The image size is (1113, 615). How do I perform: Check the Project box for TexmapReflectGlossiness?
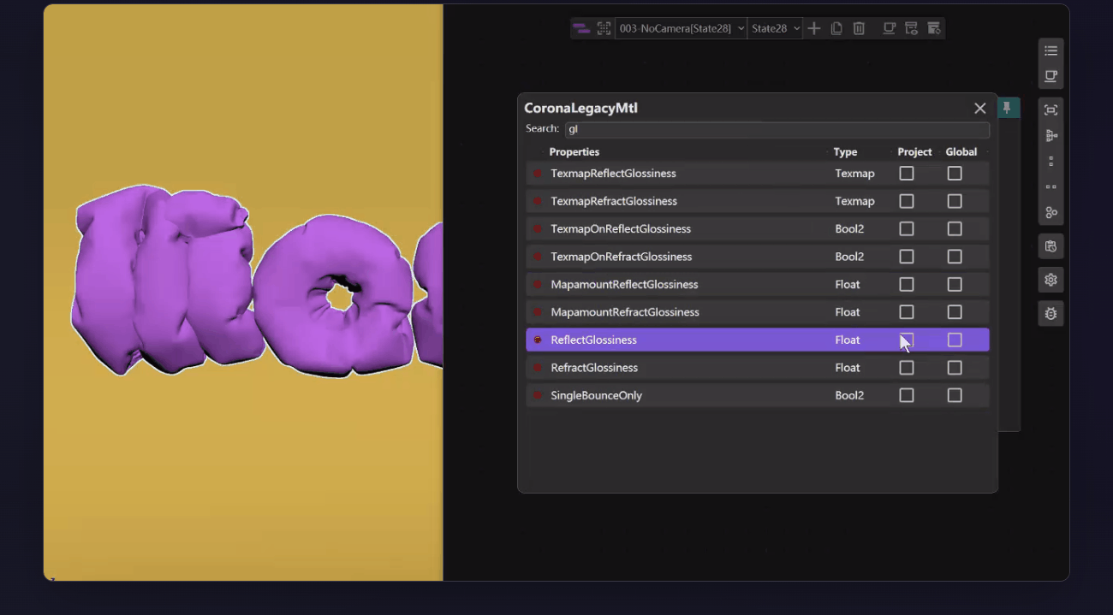click(907, 174)
